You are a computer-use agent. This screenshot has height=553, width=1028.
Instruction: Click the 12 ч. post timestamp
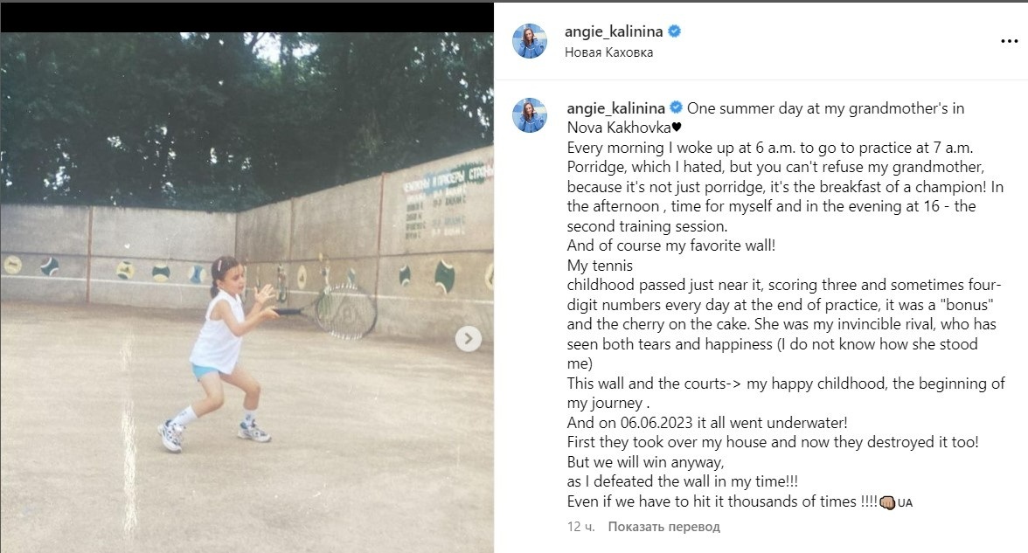point(580,527)
